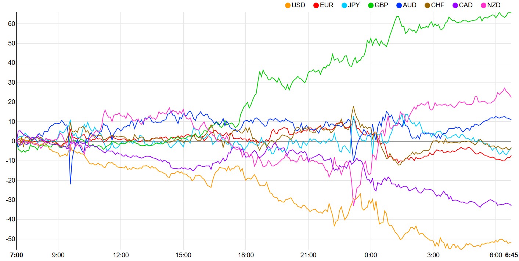
Task: Click the light blue JPY legend circle
Action: tap(345, 5)
